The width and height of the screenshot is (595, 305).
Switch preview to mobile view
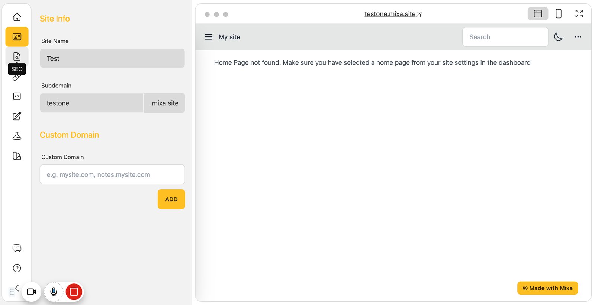coord(559,14)
